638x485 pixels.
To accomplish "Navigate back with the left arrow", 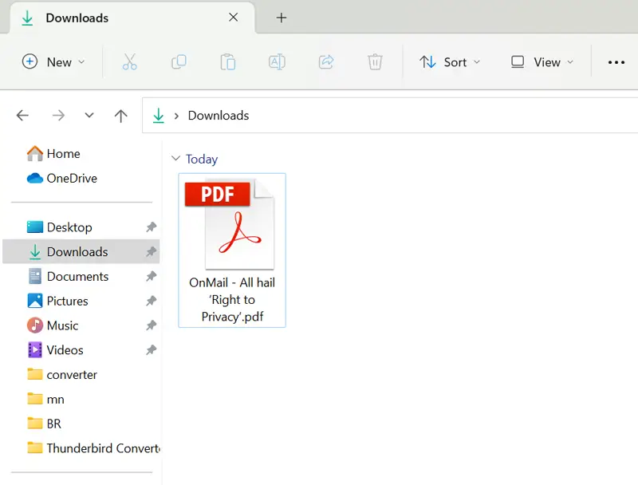I will tap(22, 116).
